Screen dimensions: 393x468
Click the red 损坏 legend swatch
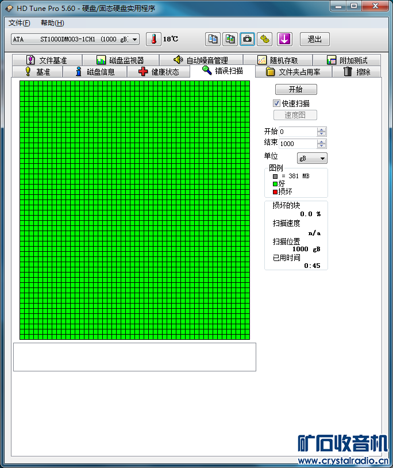click(275, 192)
